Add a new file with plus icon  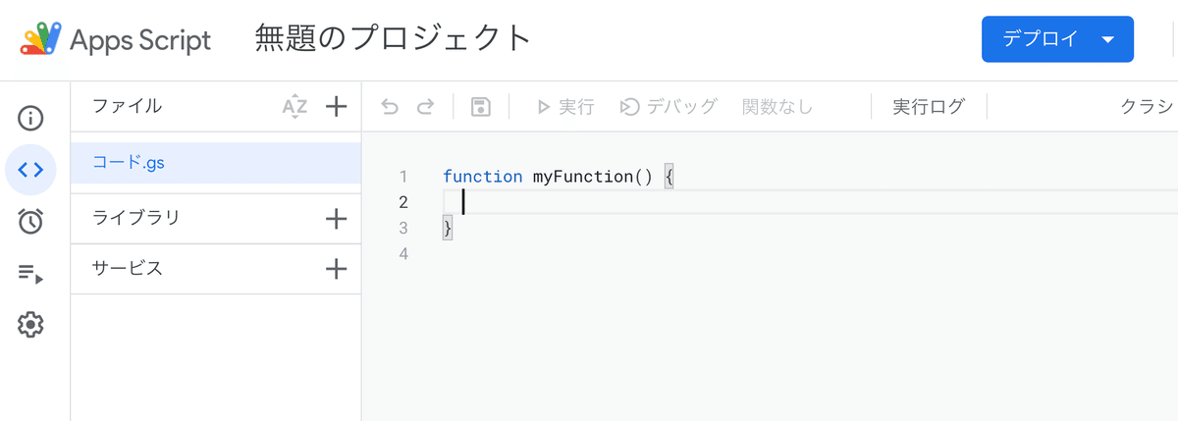[337, 106]
